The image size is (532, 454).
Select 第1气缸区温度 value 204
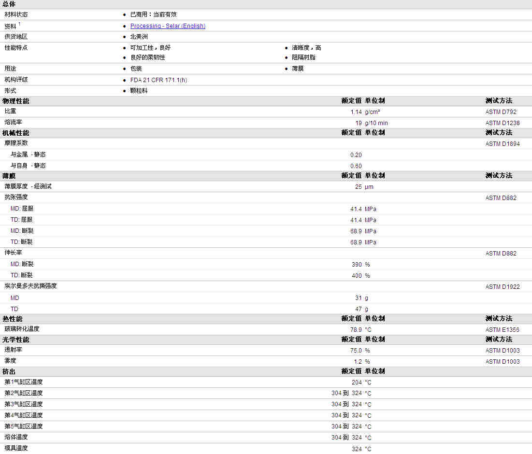pos(357,383)
